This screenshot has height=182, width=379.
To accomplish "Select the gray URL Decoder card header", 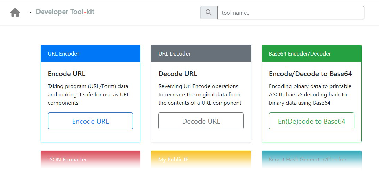I will point(201,54).
